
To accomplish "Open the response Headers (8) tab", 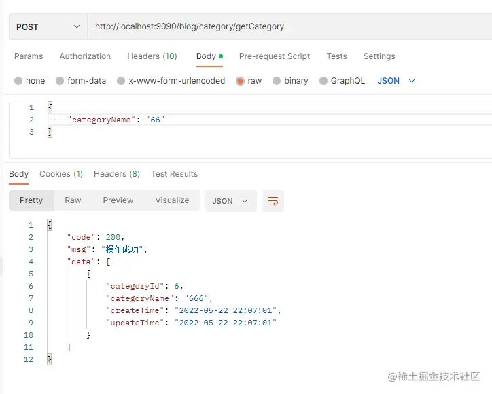I will coord(117,174).
